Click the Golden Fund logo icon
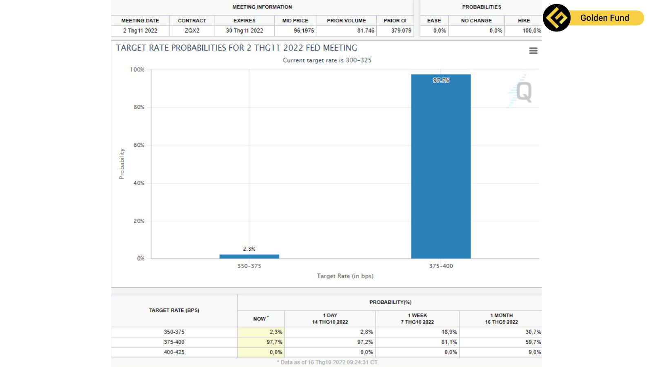The width and height of the screenshot is (653, 367). 557,18
